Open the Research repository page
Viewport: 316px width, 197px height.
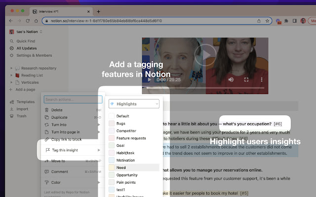pyautogui.click(x=39, y=68)
